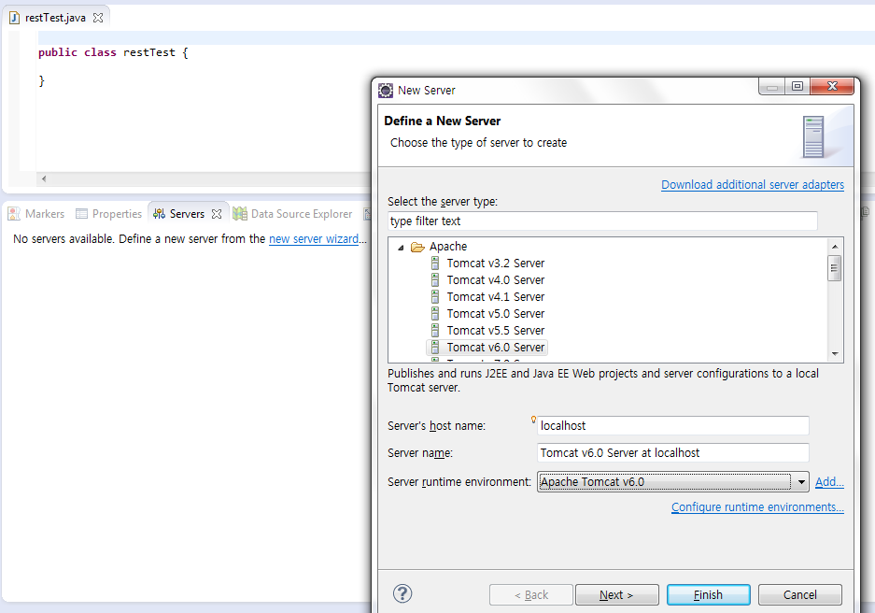Click the Tomcat v5.5 Server icon
The width and height of the screenshot is (875, 613).
pyautogui.click(x=435, y=331)
